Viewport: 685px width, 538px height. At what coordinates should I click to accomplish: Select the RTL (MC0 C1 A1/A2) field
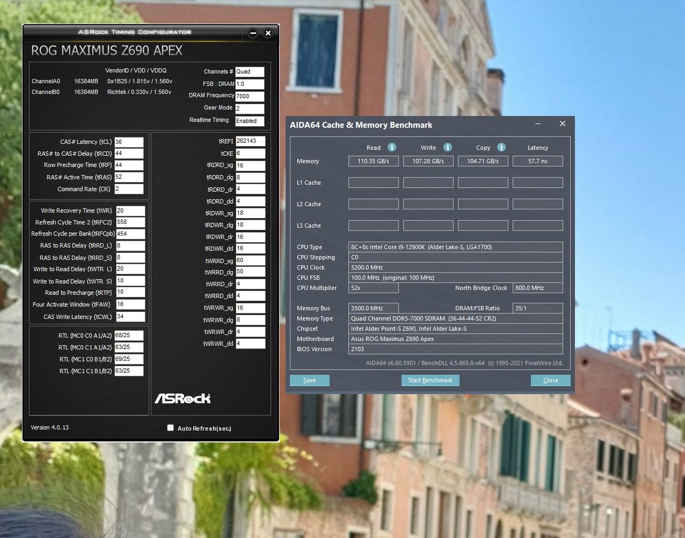pos(129,347)
